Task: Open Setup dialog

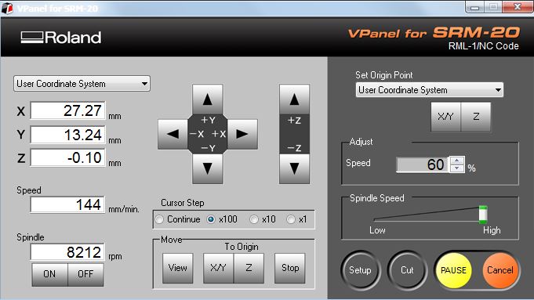Action: click(x=361, y=270)
